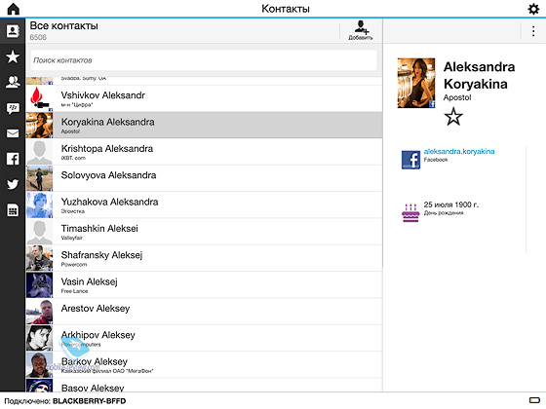This screenshot has height=409, width=546.
Task: Mark Aleksandra Koryakina as favorite star
Action: (x=453, y=117)
